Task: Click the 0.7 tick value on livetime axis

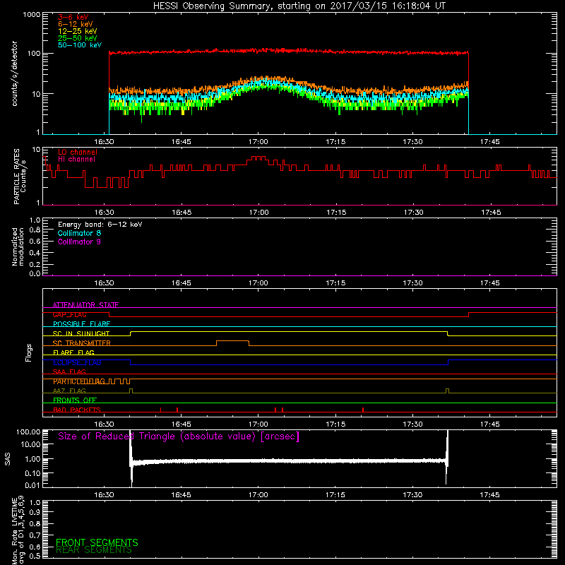Action: (35, 535)
